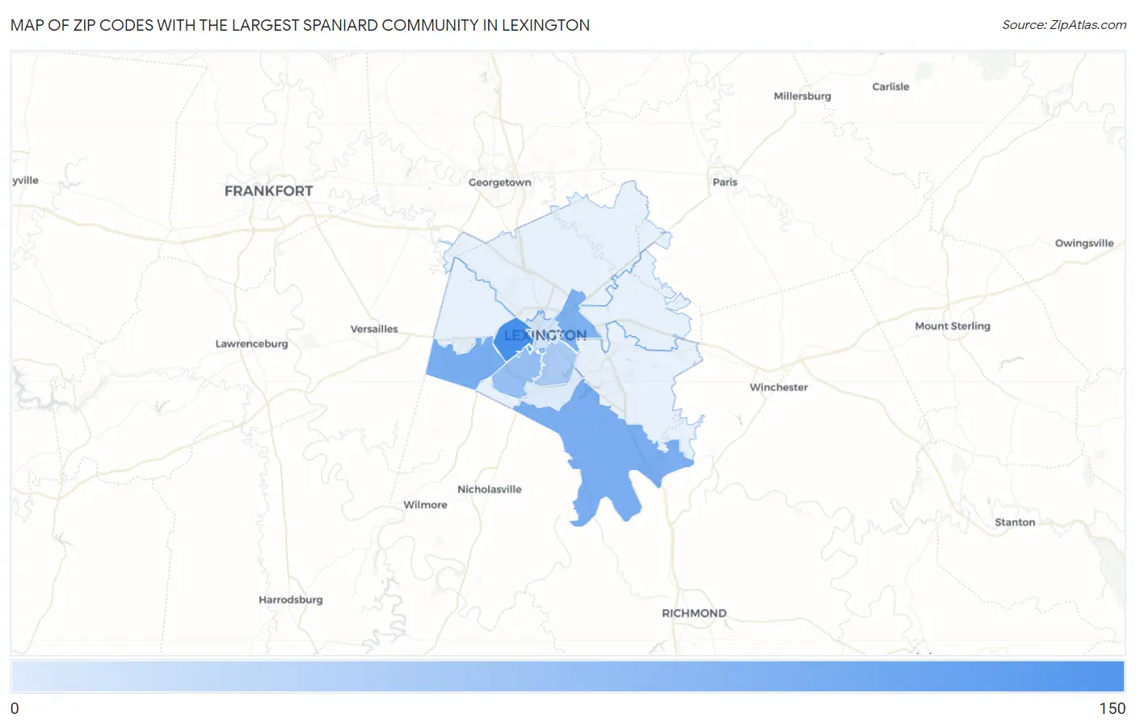Click the Source: ZipAtlas.com attribution
Viewport: 1136px width, 726px height.
pos(1064,25)
